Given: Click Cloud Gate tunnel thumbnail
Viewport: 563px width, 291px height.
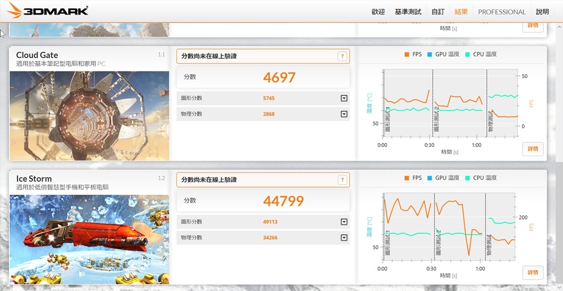Looking at the screenshot, I should coord(89,116).
